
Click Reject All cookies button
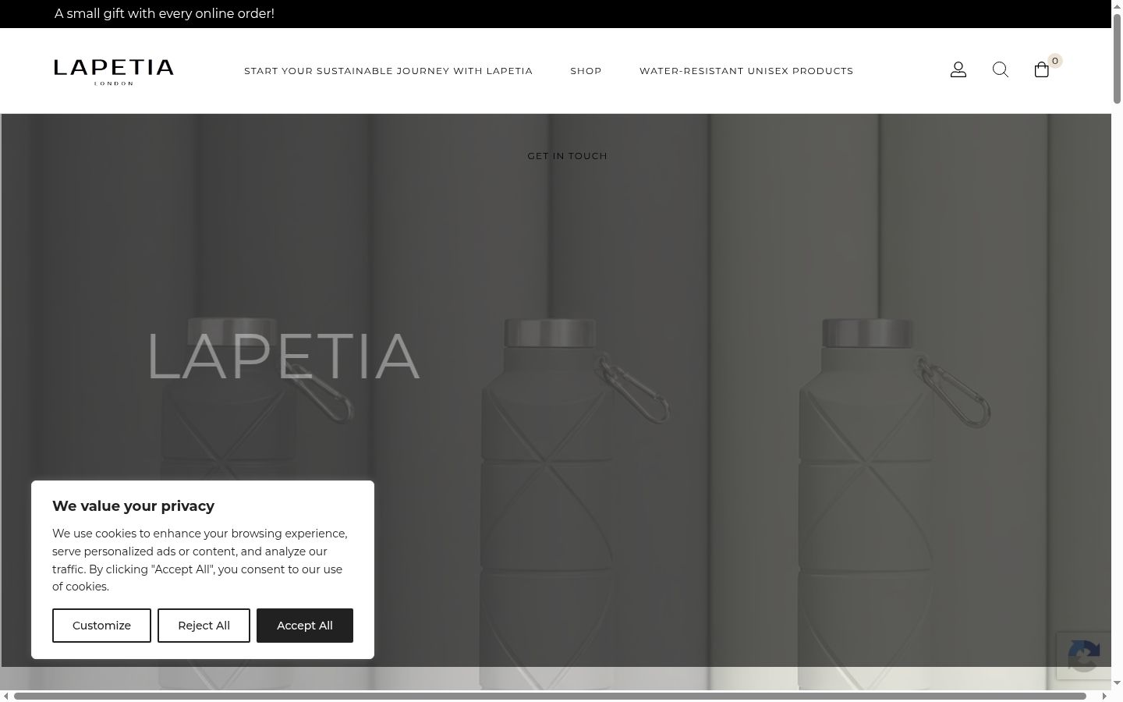204,626
